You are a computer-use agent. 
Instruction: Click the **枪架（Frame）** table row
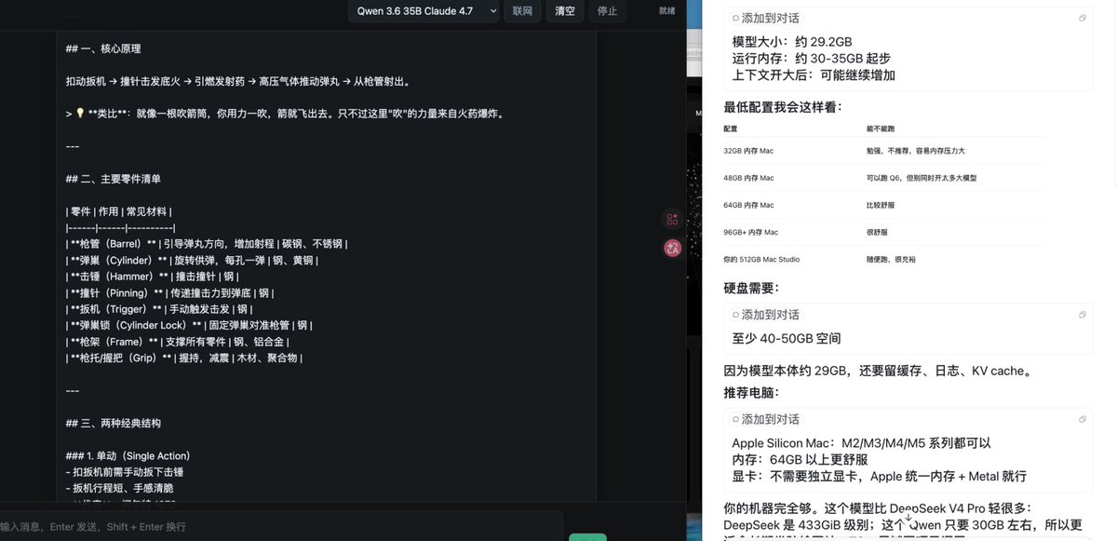[179, 342]
